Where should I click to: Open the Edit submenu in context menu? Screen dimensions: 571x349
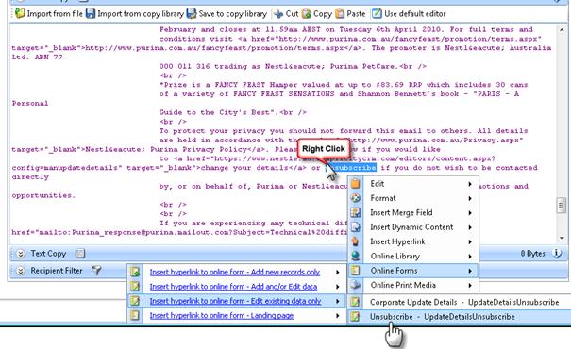(413, 184)
